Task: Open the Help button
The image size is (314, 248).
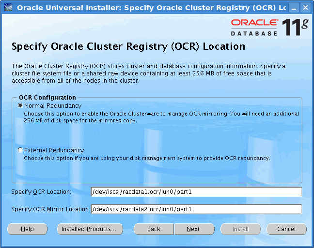Action: click(27, 229)
